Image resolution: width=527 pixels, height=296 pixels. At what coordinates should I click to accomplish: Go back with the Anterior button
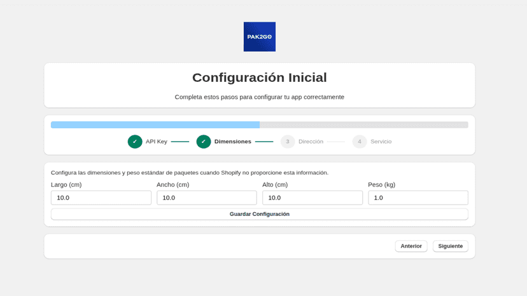coord(411,246)
